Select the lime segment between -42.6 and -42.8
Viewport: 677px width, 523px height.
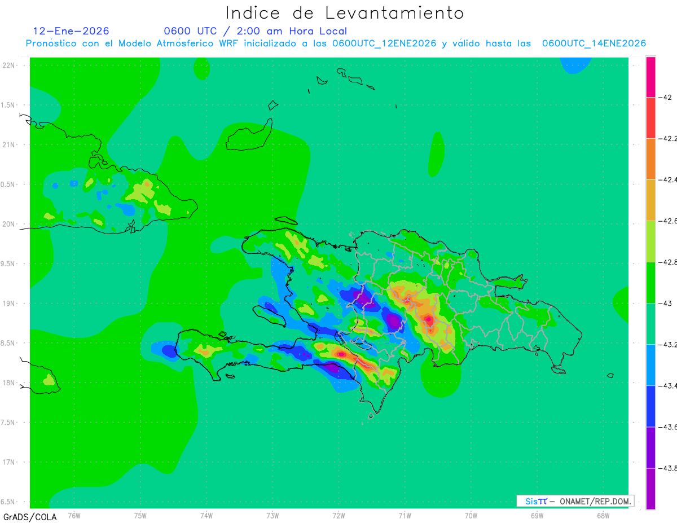point(650,241)
